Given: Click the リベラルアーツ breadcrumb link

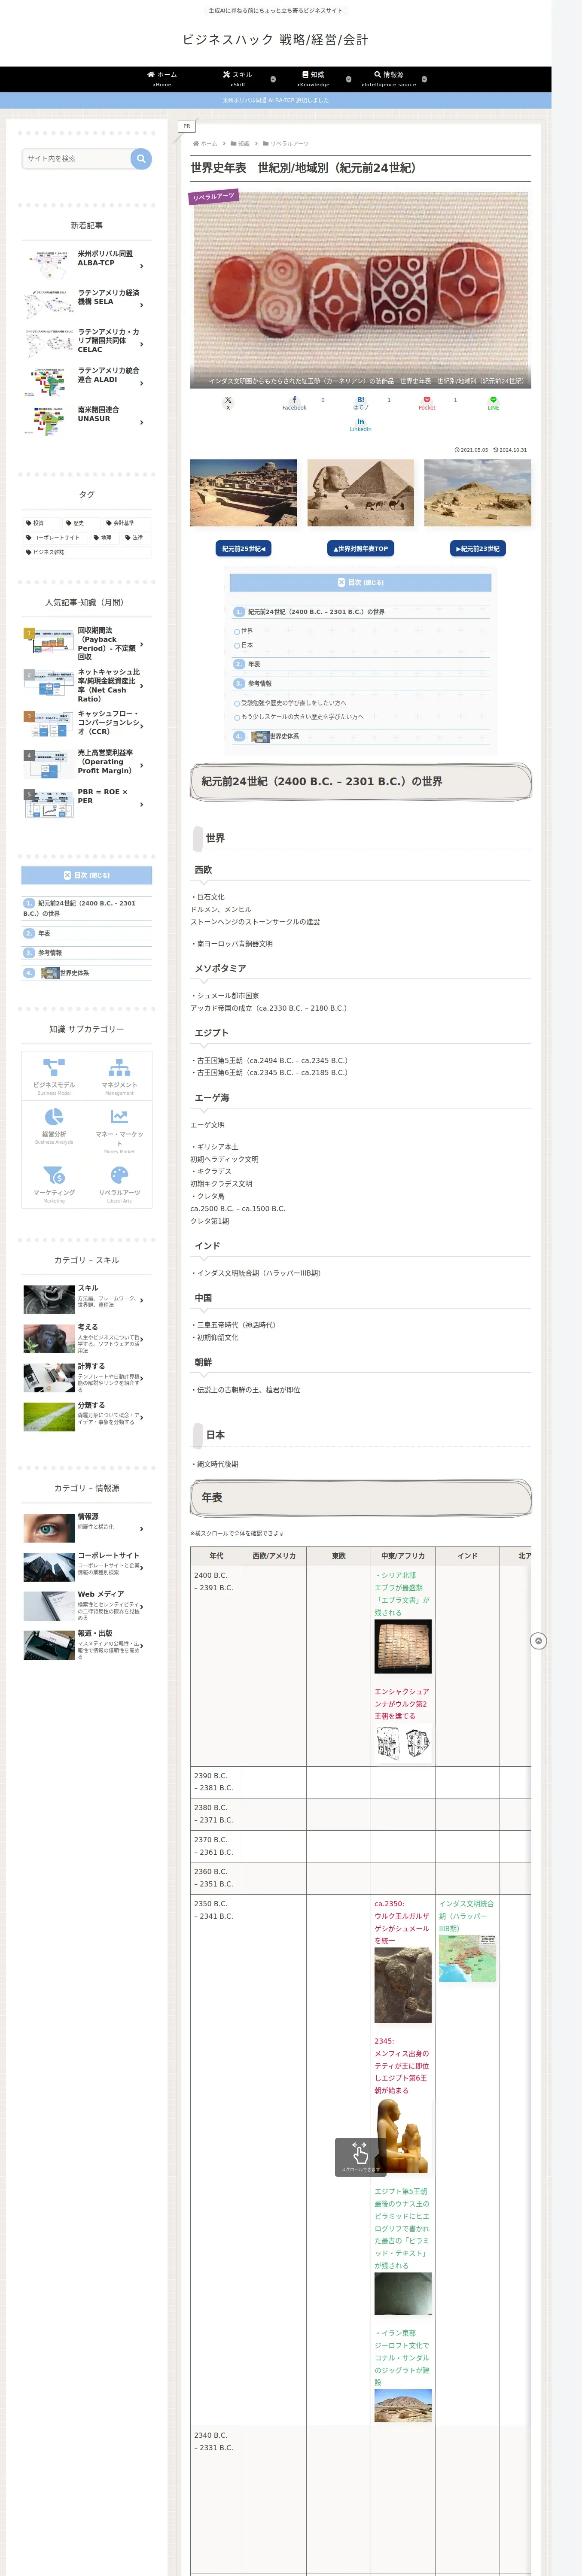Looking at the screenshot, I should pos(289,144).
